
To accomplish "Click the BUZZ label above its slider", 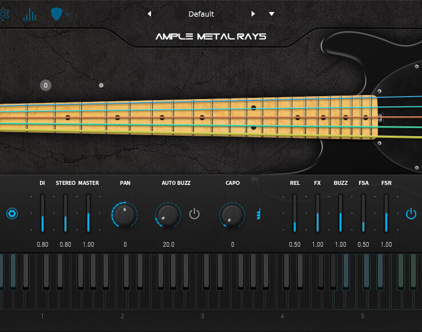I will pos(341,183).
